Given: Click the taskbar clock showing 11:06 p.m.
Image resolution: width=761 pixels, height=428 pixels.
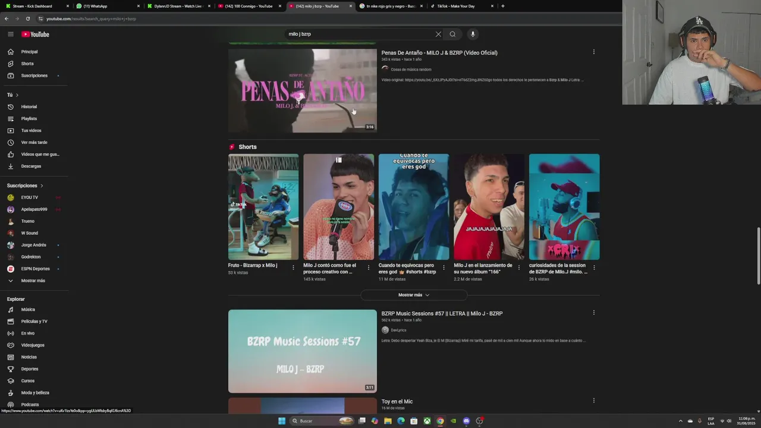Looking at the screenshot, I should [x=747, y=421].
